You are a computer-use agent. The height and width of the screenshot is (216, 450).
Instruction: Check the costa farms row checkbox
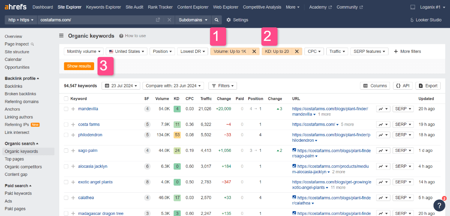tap(66, 124)
